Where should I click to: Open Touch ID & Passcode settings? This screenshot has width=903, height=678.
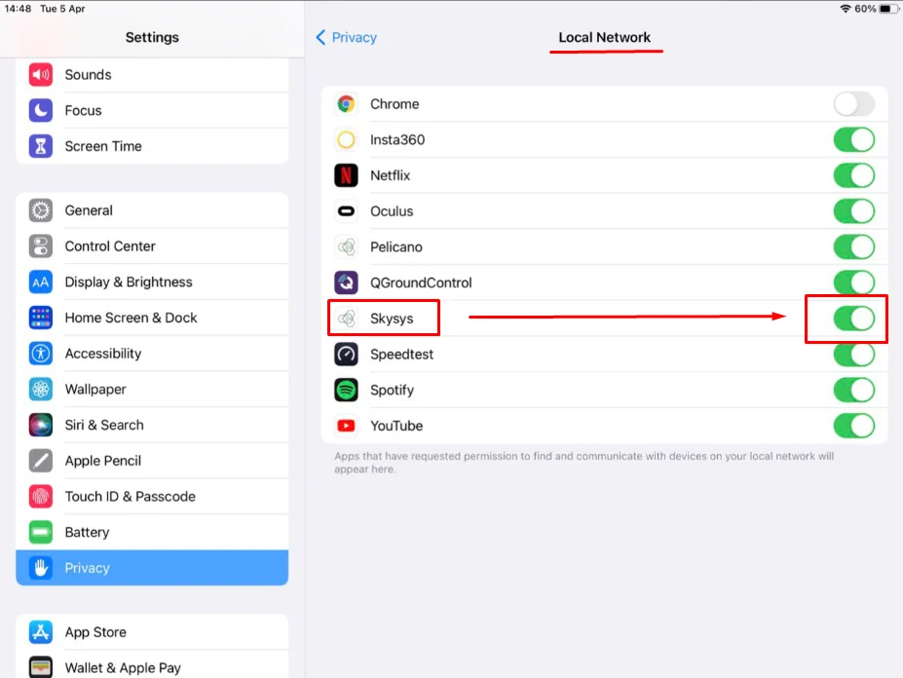152,497
